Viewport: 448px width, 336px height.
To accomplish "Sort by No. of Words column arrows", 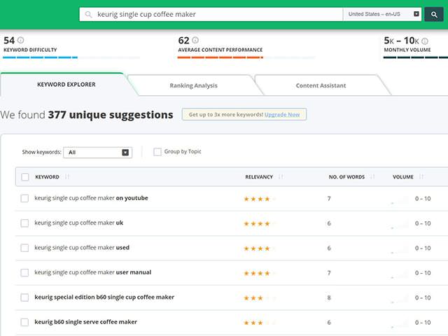I will tap(372, 177).
